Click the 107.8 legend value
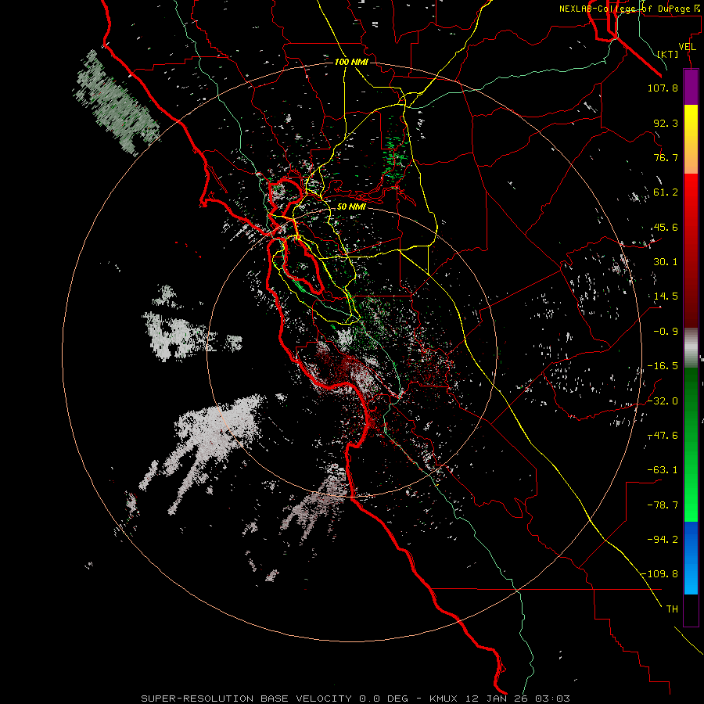Viewport: 704px width, 704px height. pyautogui.click(x=663, y=88)
